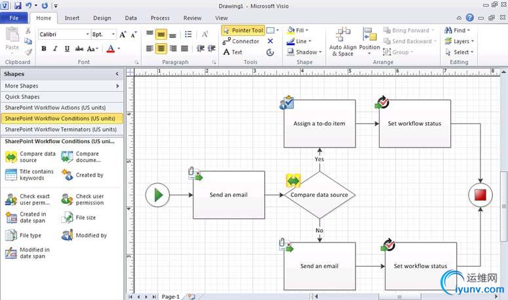Screen dimensions: 508x300
Task: Click the Save icon in quick access toolbar
Action: pos(18,5)
